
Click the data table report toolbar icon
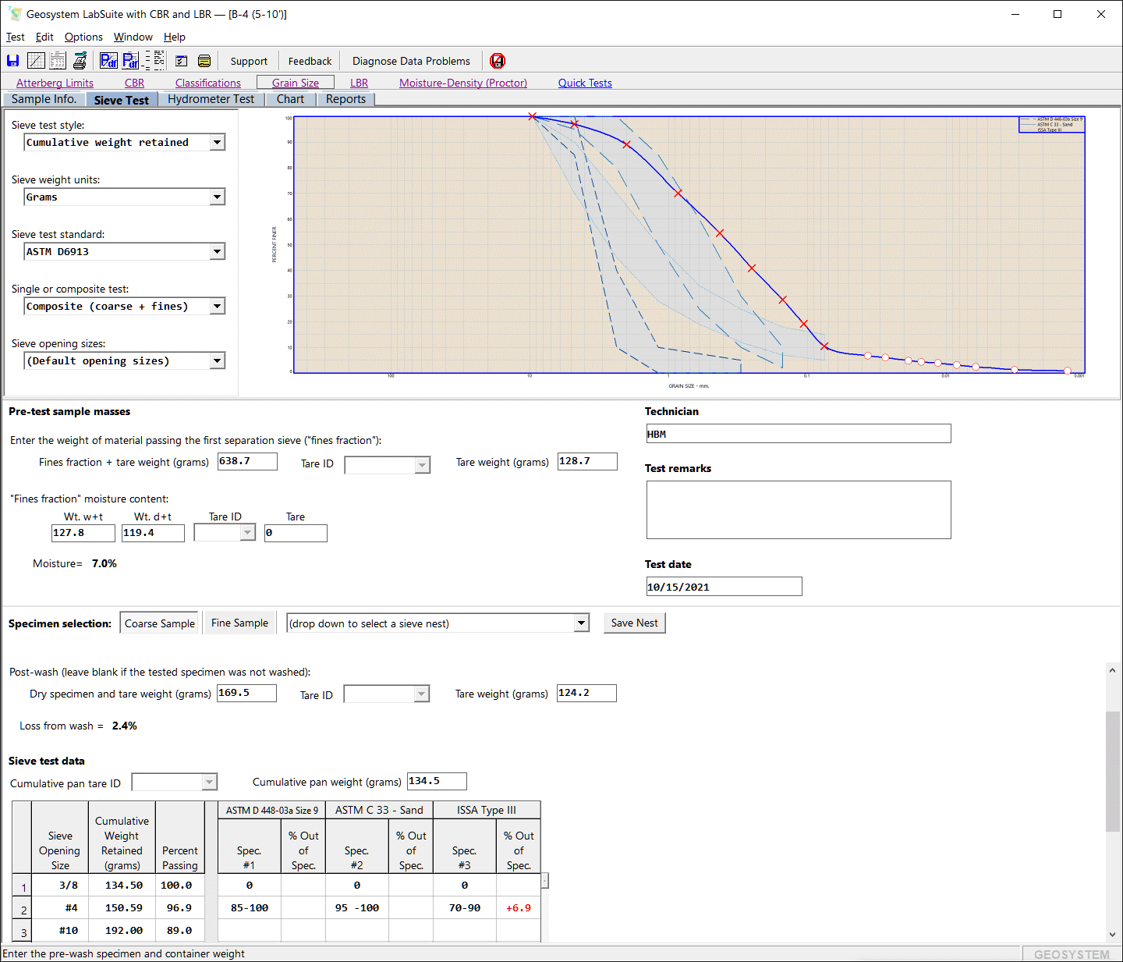coord(58,61)
